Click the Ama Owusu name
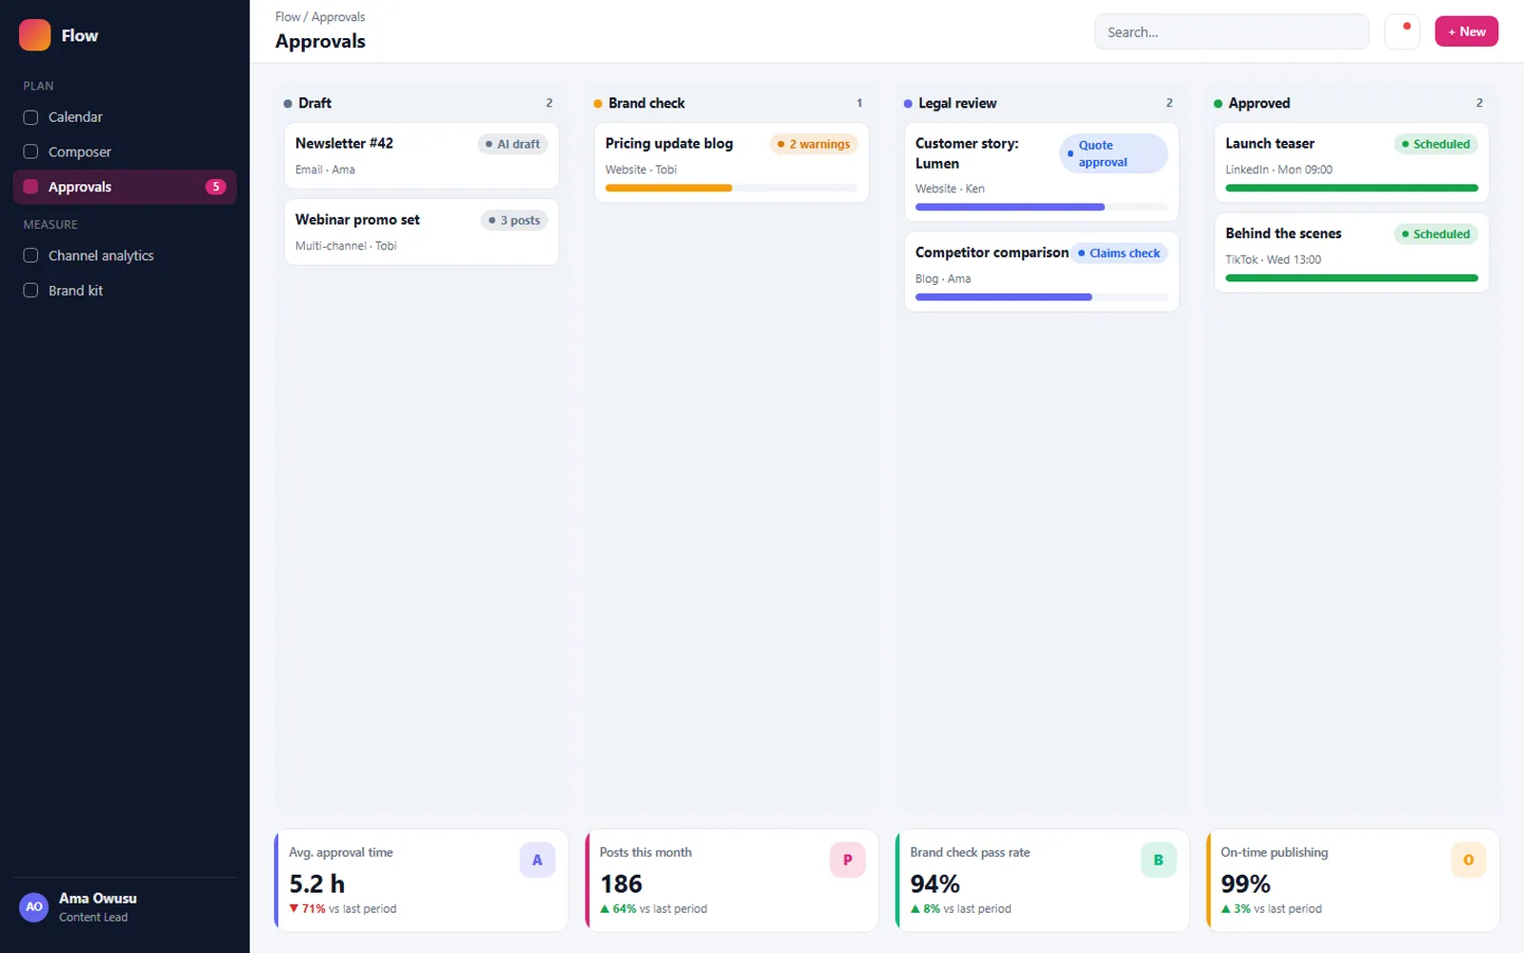 point(98,899)
